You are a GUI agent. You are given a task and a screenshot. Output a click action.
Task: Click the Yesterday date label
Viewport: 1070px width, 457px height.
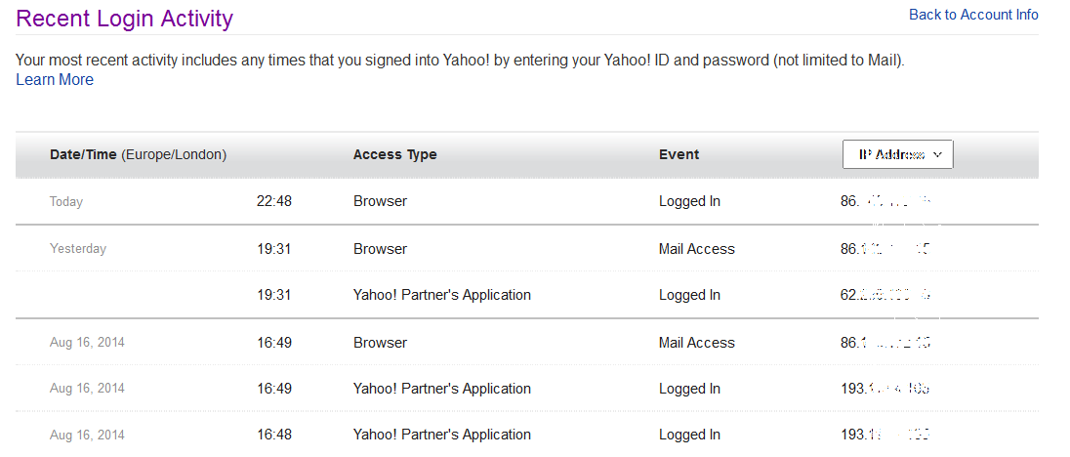point(78,249)
